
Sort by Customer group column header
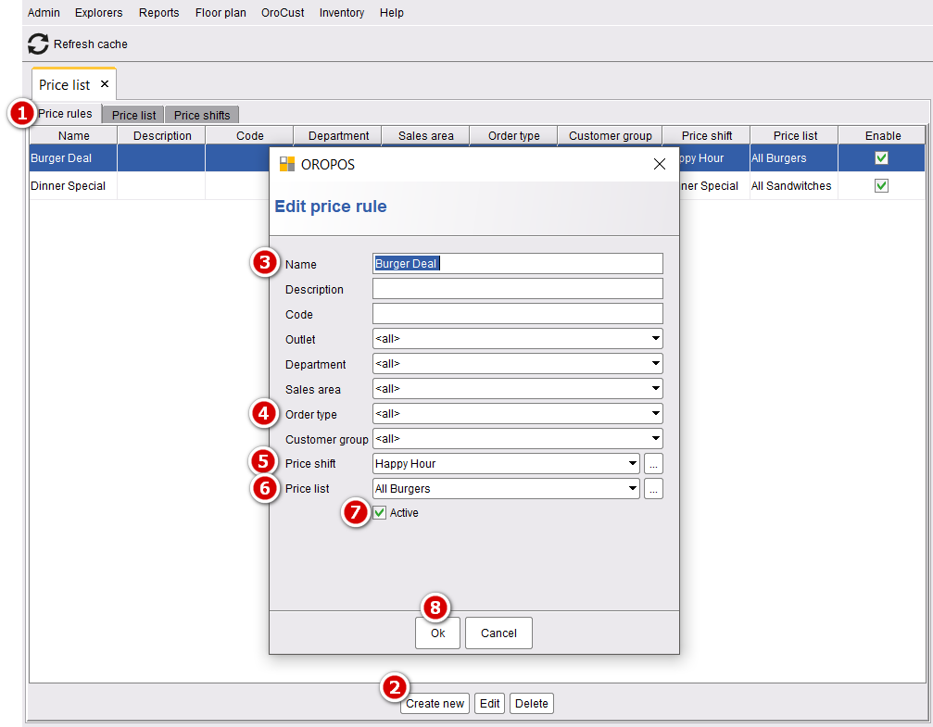point(610,135)
